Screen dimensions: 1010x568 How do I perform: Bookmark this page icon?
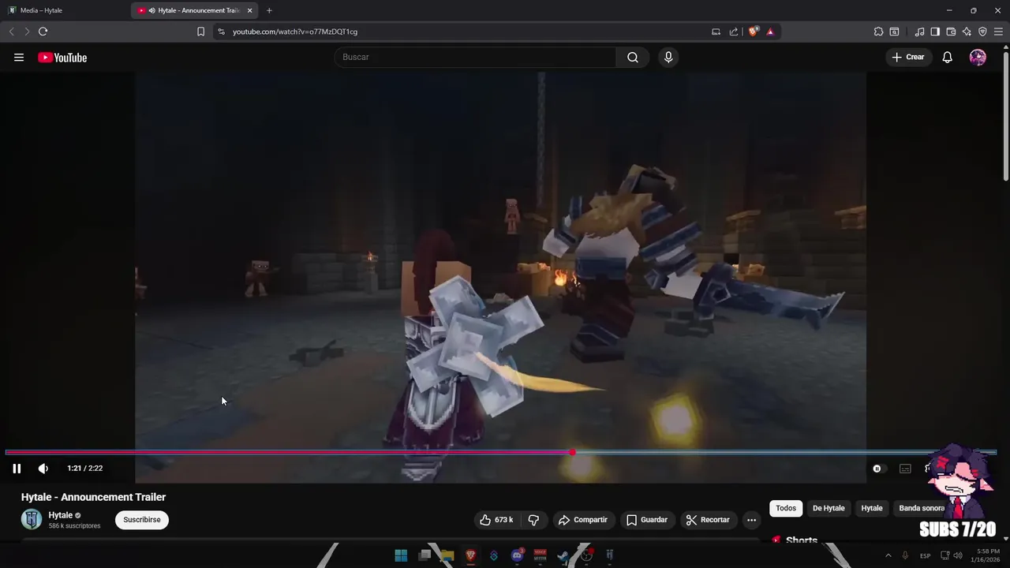[200, 32]
